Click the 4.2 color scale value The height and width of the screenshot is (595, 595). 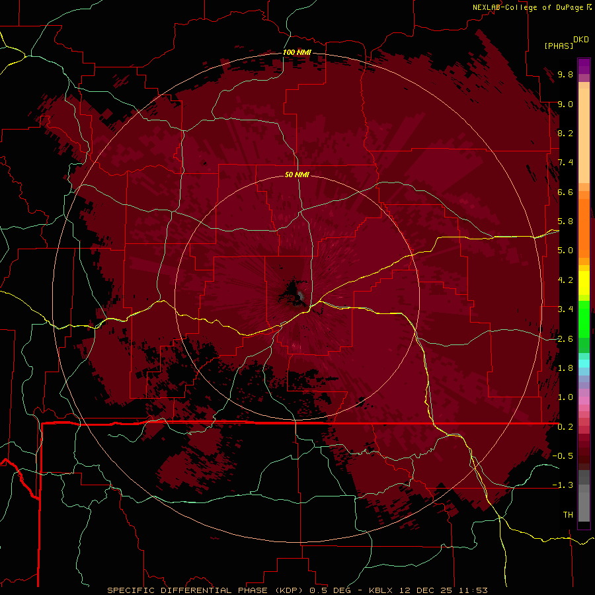(565, 280)
